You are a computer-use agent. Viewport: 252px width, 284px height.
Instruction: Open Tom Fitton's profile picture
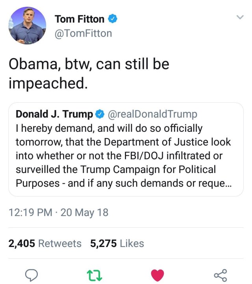26,25
